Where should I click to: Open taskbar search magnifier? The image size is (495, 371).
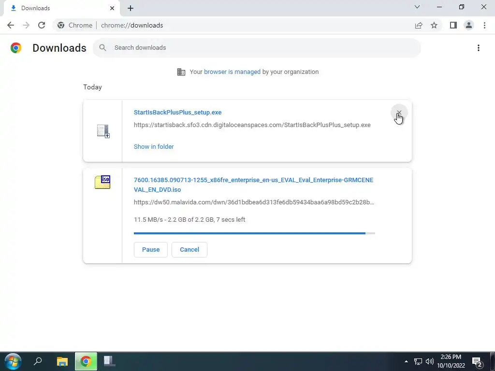point(38,361)
